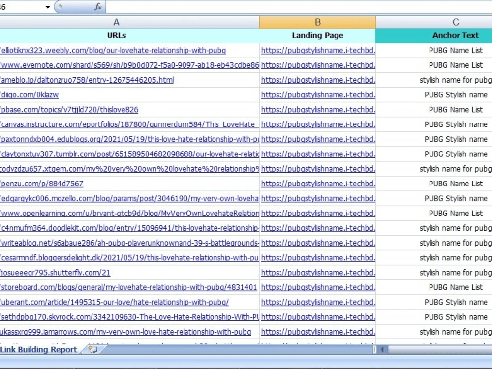Click the Anchor Text header cell
This screenshot has height=369, width=492.
[x=456, y=35]
